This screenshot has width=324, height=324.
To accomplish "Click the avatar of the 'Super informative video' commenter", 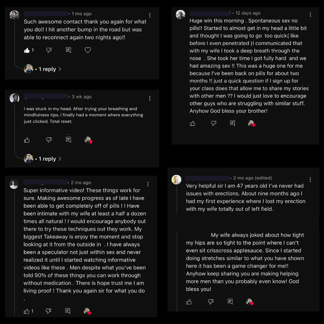I will pos(14,184).
